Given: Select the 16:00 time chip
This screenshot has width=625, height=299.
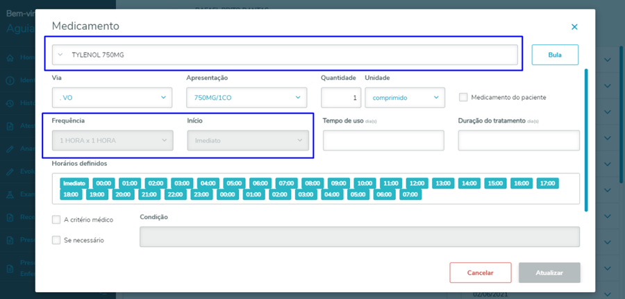Looking at the screenshot, I should point(522,184).
